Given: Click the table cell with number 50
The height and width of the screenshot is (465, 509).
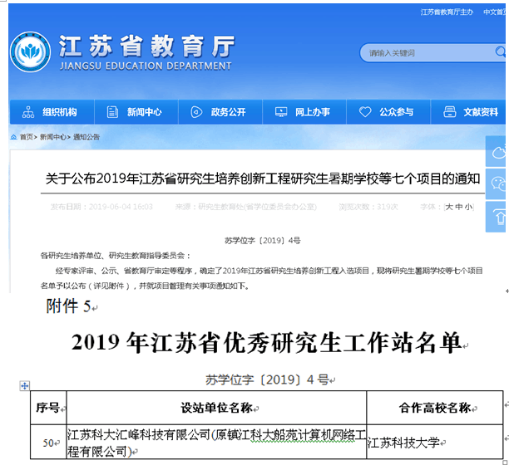Looking at the screenshot, I should pyautogui.click(x=48, y=443).
